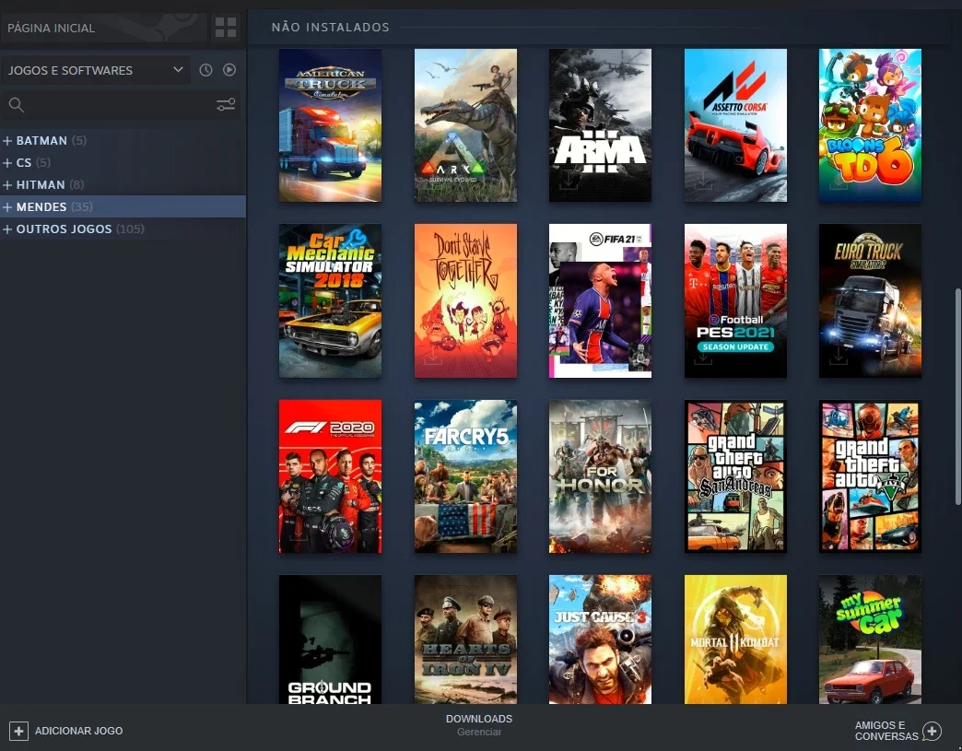Expand the BATMAN collection
The height and width of the screenshot is (751, 962).
coord(7,140)
